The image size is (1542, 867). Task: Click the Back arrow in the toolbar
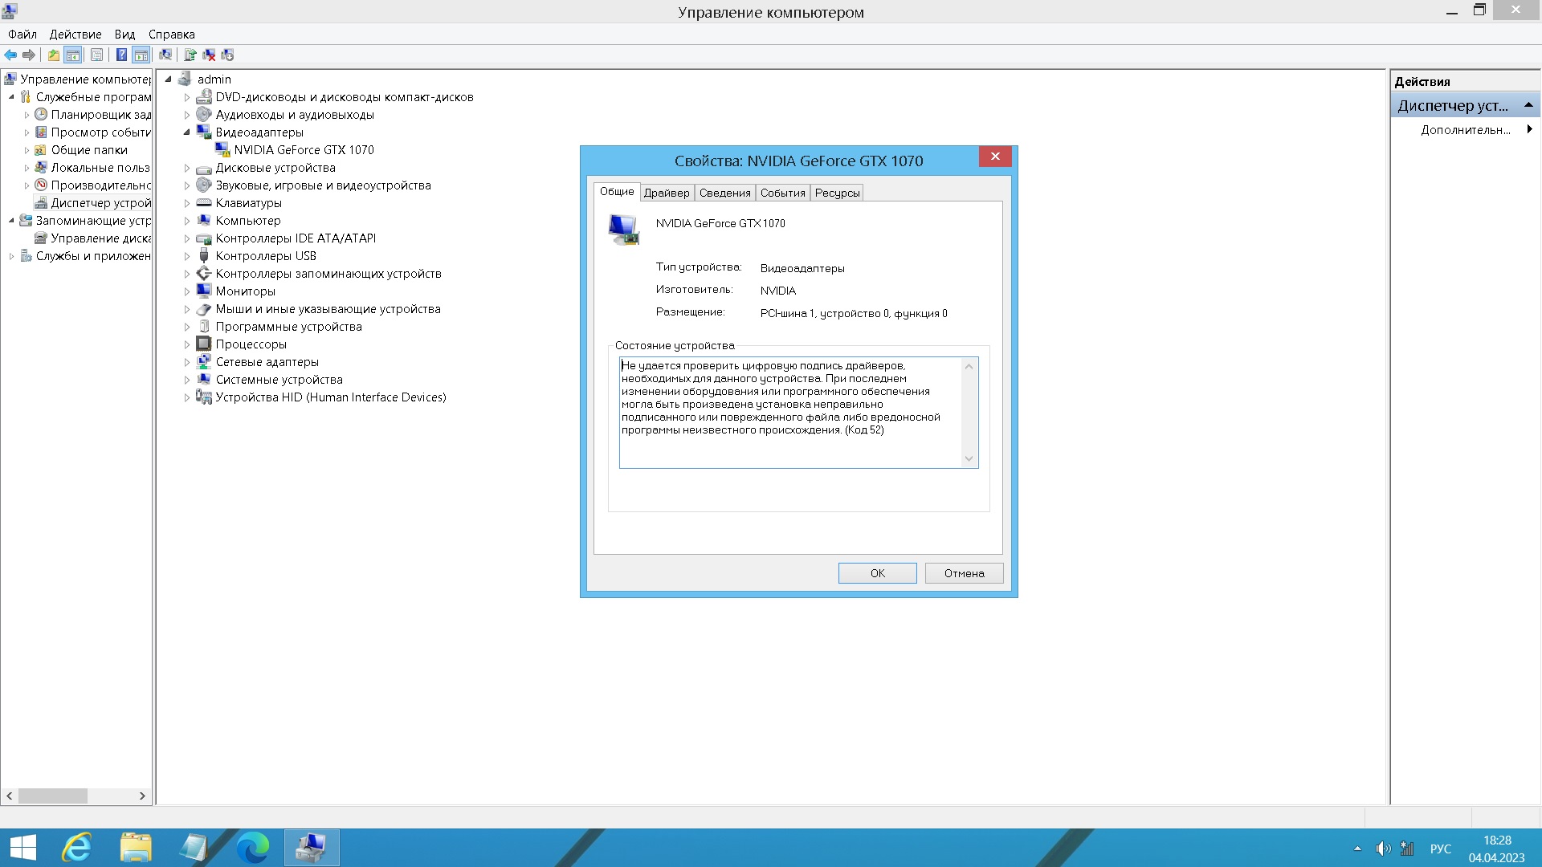pos(10,55)
